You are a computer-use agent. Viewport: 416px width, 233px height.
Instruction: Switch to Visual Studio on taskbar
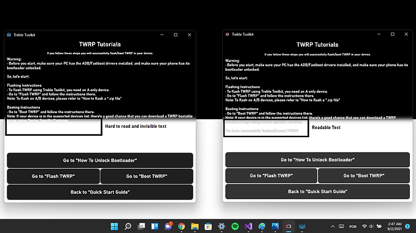point(248,226)
